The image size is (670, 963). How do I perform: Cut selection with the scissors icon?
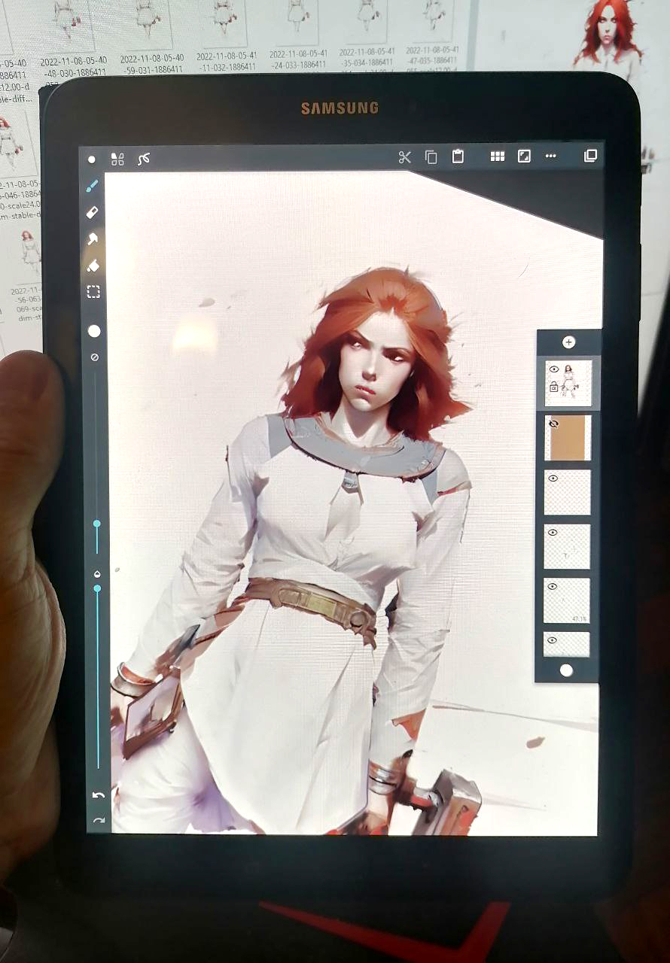405,157
